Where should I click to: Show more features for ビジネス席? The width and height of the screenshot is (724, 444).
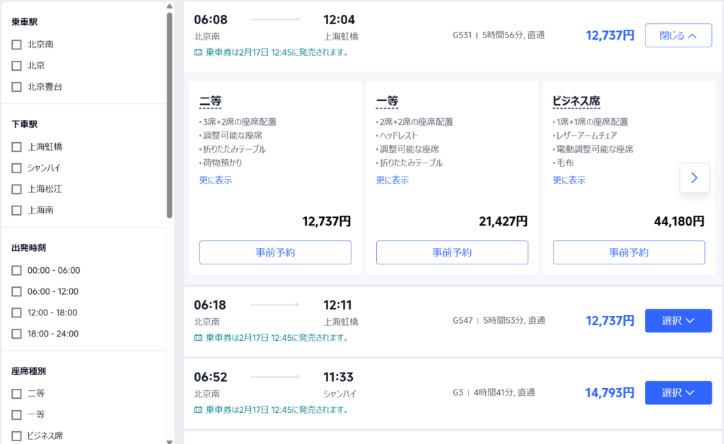point(568,180)
